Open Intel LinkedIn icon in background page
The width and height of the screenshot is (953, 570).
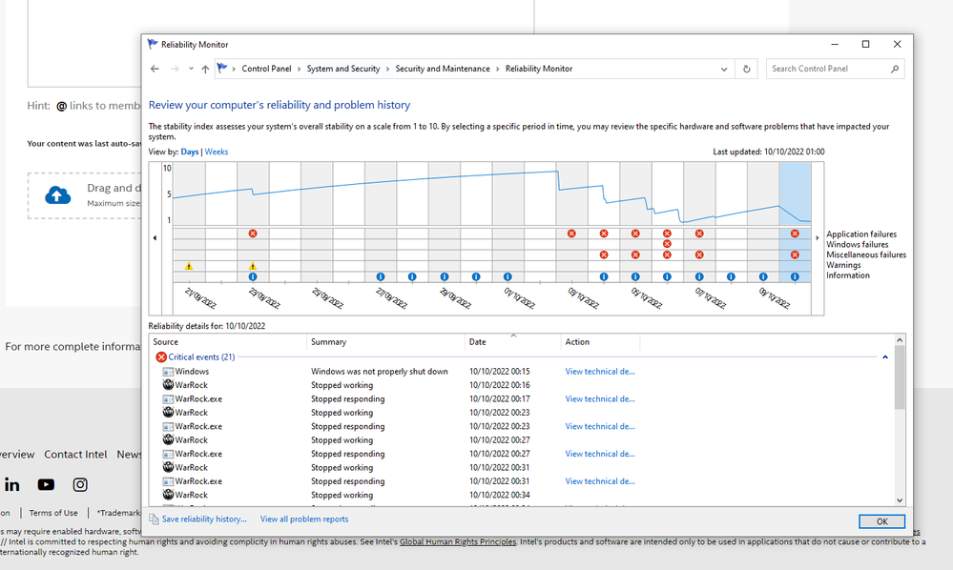point(12,484)
